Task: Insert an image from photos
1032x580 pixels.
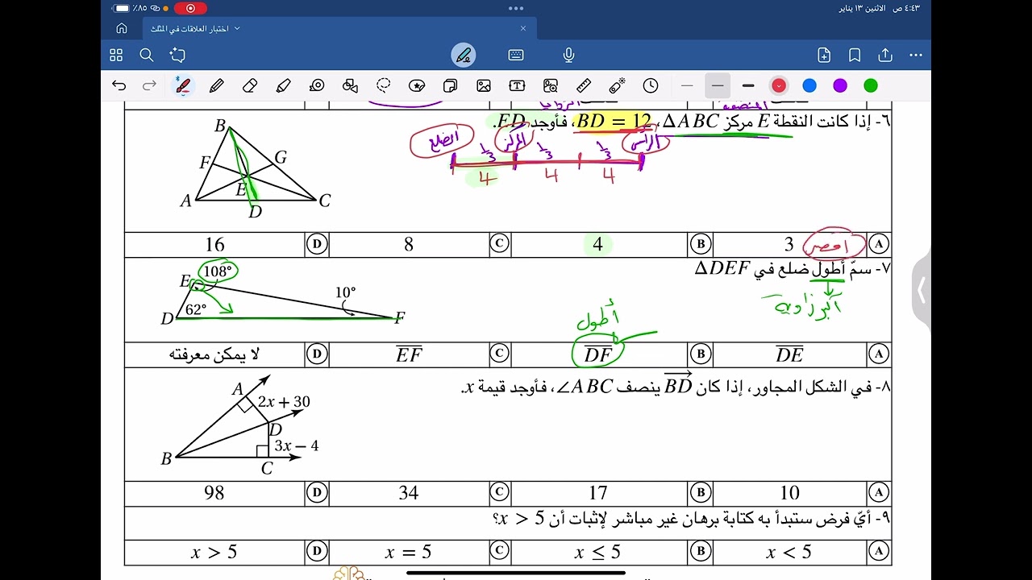Action: click(x=484, y=85)
